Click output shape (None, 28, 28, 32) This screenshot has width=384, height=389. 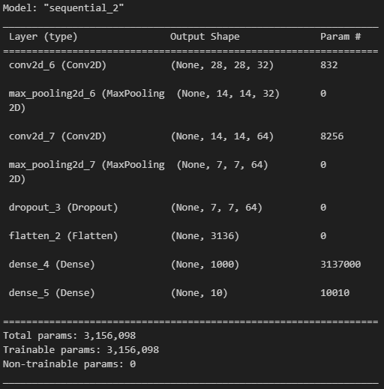[222, 65]
